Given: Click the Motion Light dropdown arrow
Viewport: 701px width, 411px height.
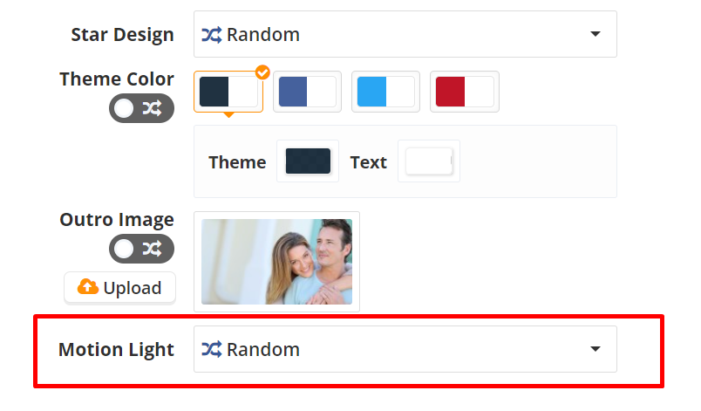Looking at the screenshot, I should click(x=596, y=350).
